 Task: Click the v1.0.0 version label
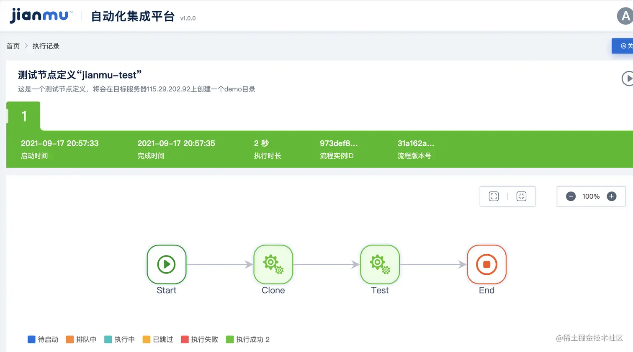point(188,18)
